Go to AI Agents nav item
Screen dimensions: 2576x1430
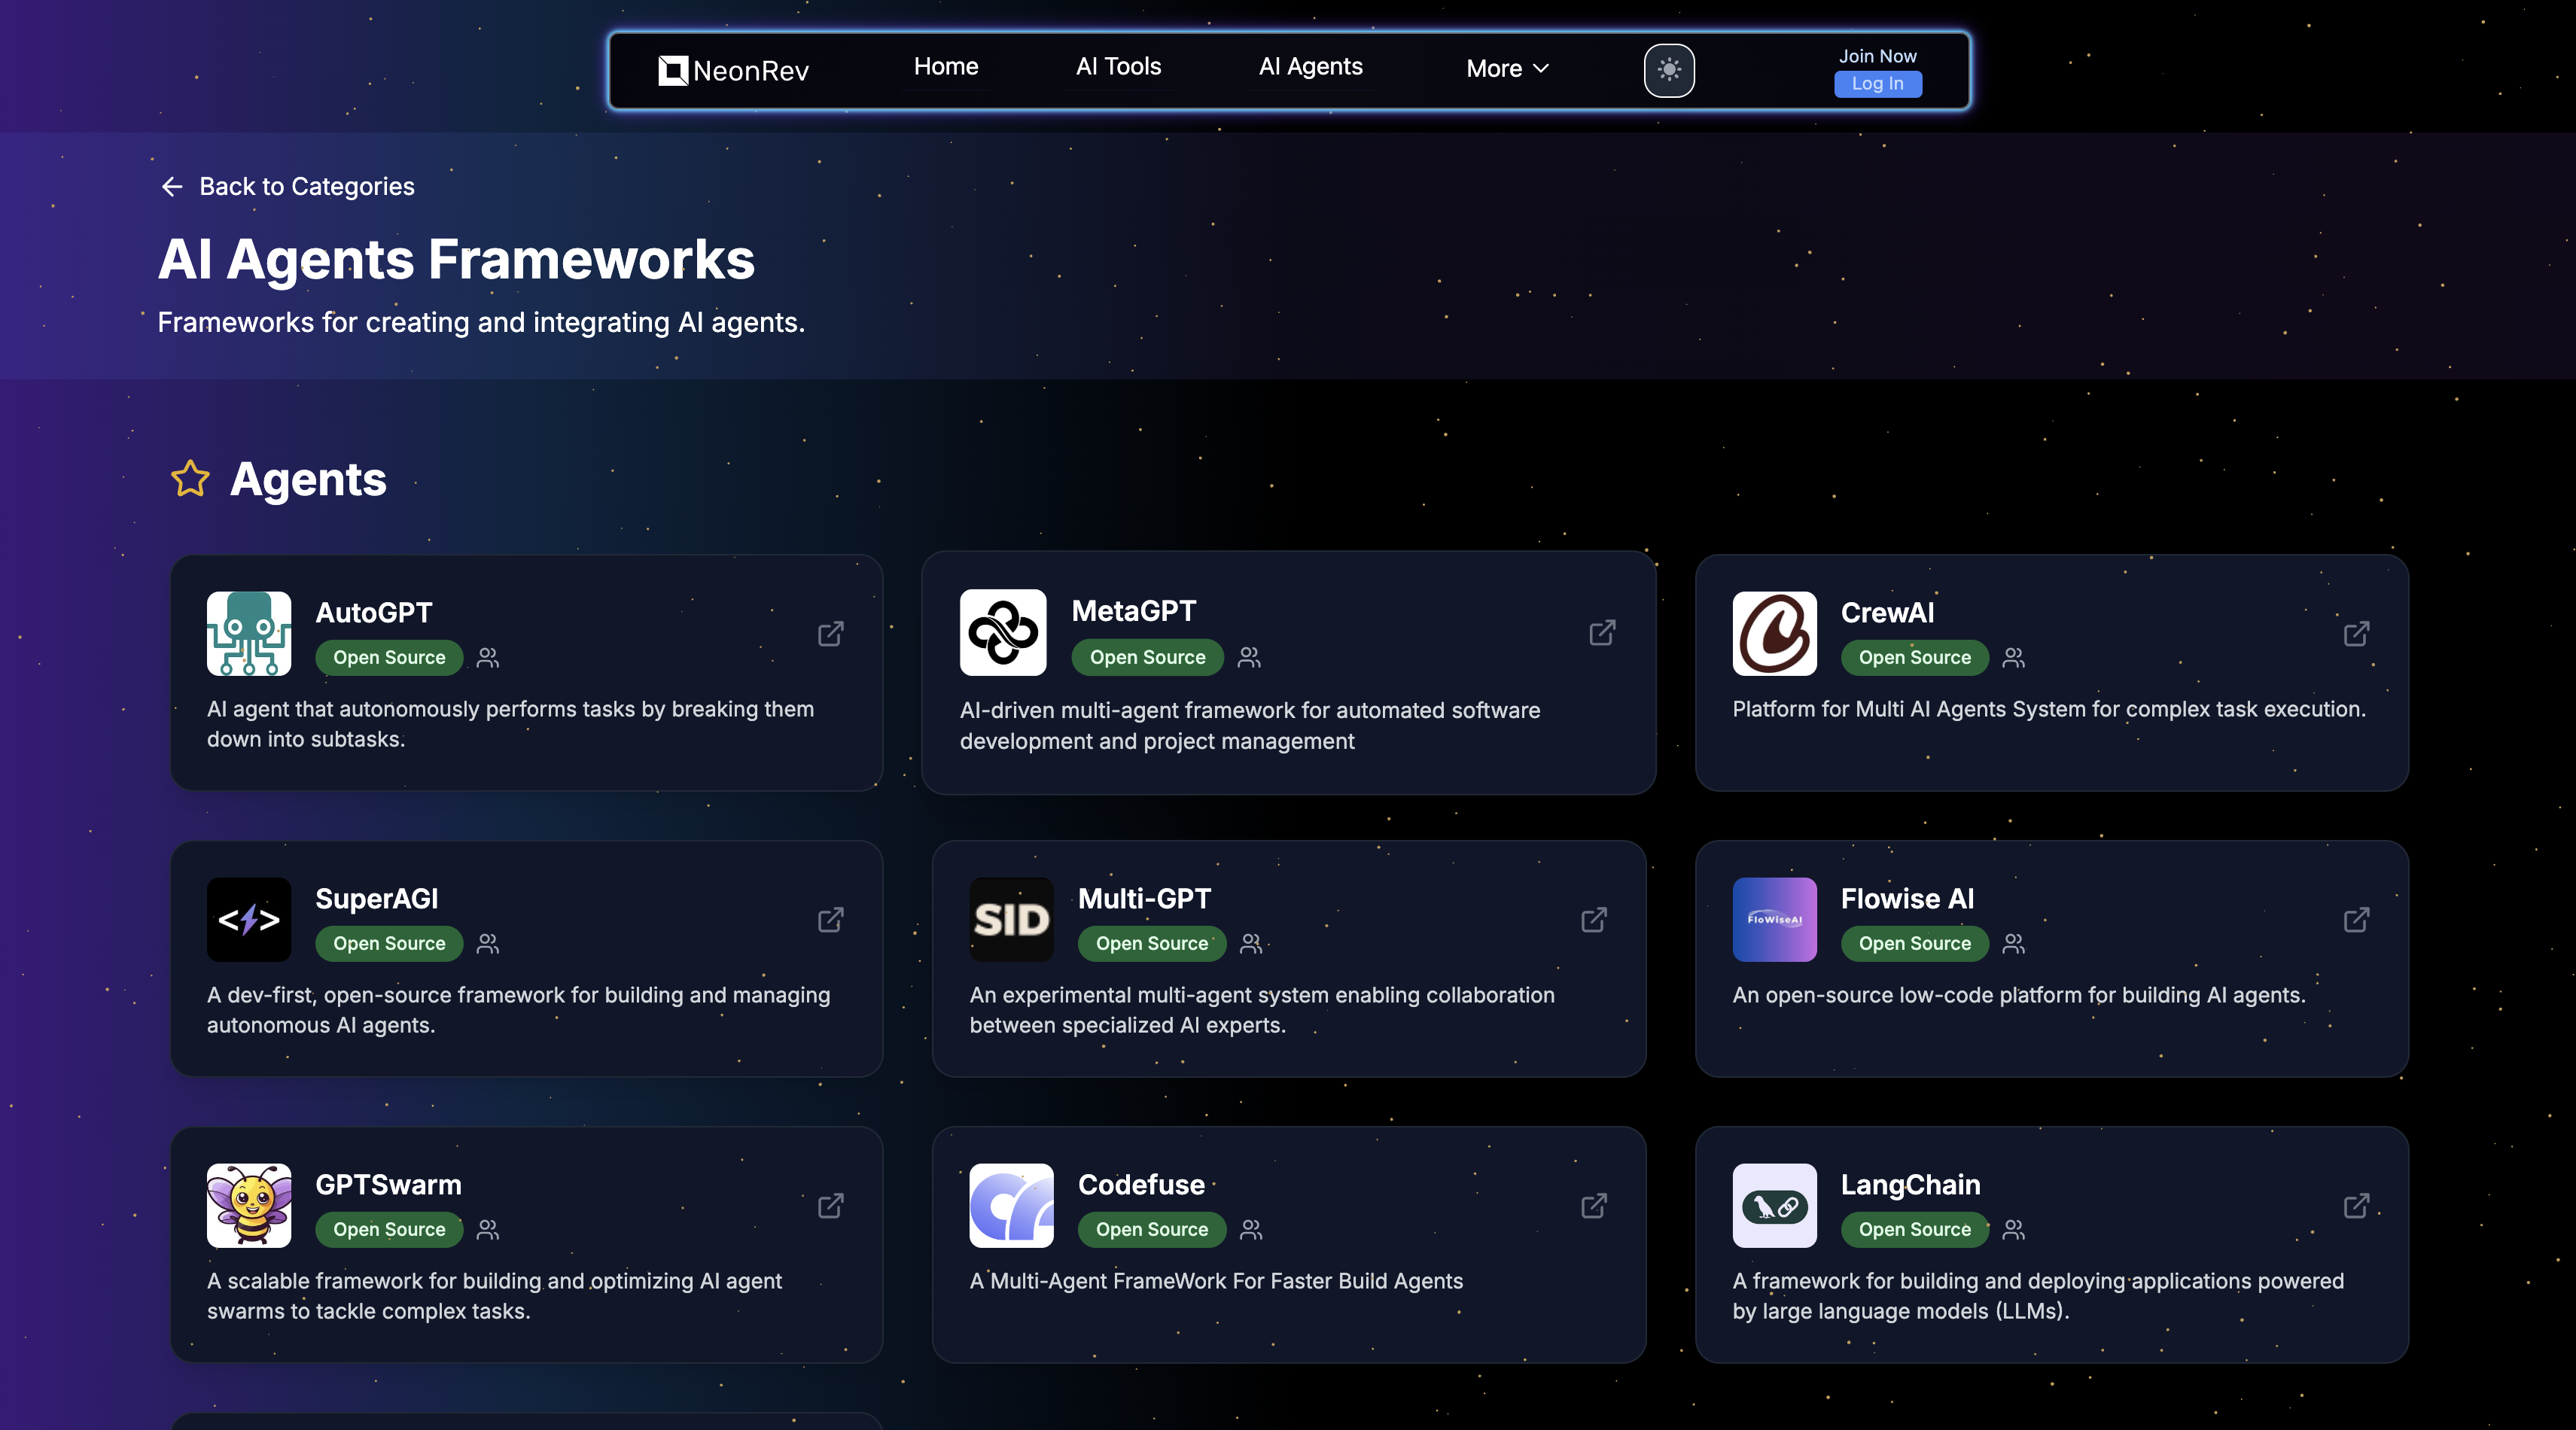pos(1310,66)
